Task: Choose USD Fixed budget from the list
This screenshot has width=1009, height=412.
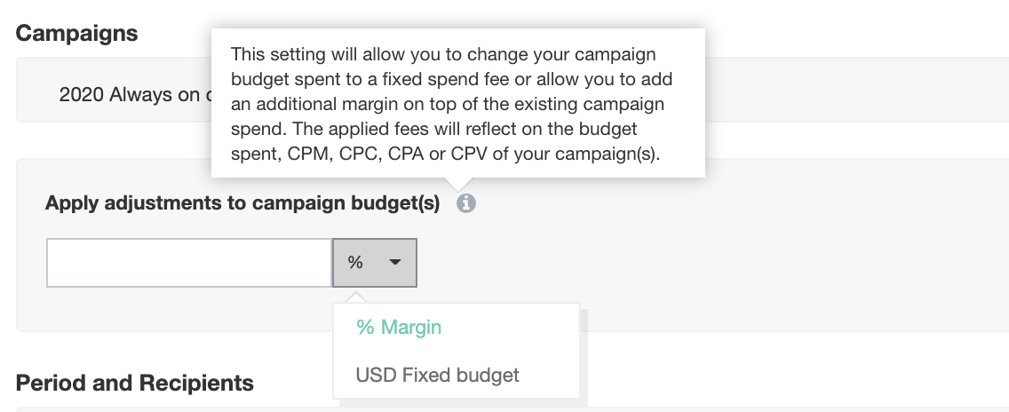Action: (437, 375)
